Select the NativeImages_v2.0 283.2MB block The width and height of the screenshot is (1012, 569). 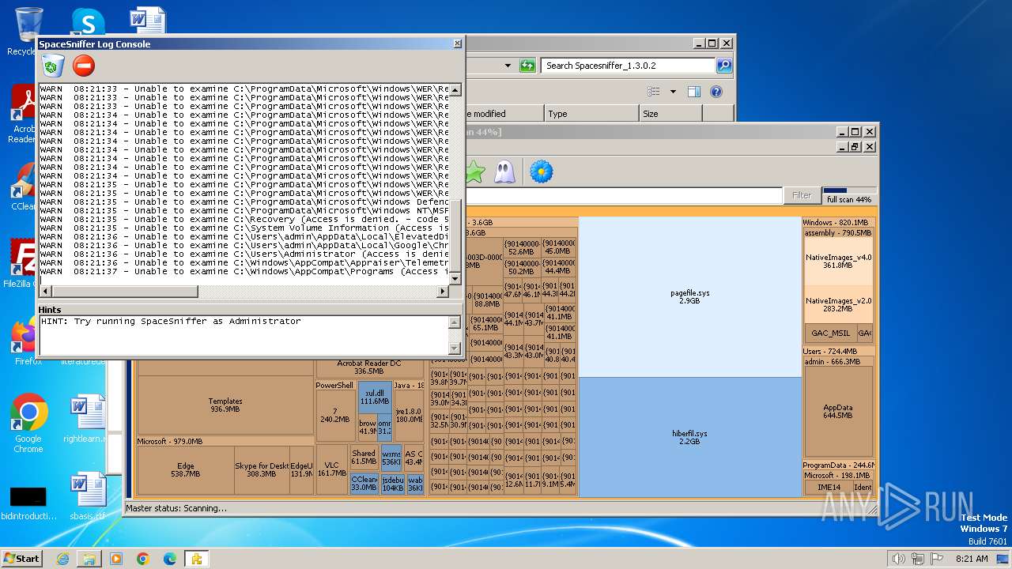[838, 304]
